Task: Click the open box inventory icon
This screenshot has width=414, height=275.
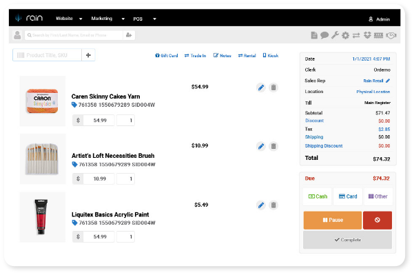Action: point(367,35)
